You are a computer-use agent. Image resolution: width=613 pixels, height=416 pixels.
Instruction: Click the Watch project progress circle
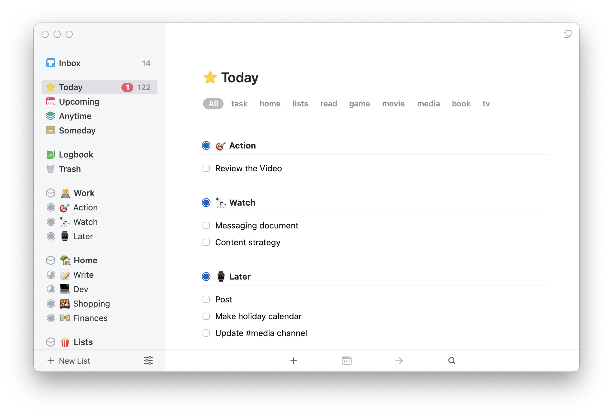[206, 203]
